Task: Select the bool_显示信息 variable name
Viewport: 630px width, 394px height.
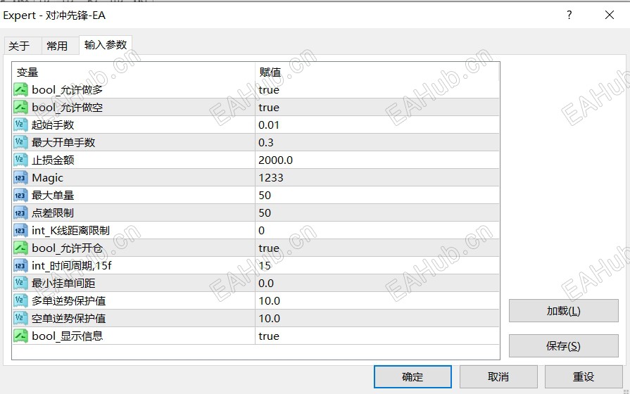Action: point(67,336)
